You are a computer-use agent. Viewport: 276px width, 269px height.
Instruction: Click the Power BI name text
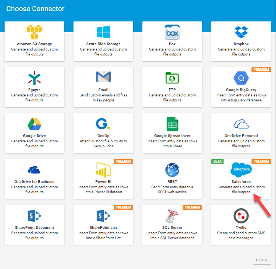tap(103, 181)
